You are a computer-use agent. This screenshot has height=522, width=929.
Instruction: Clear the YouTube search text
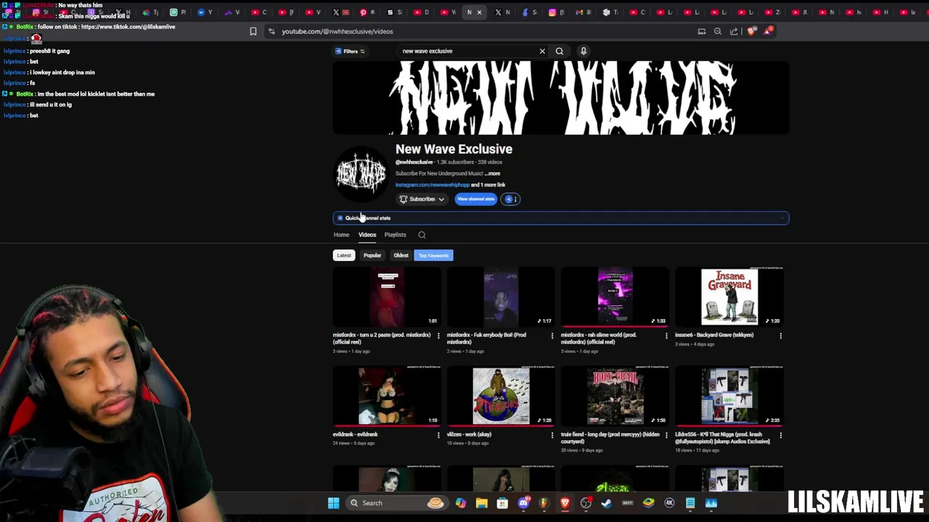pos(542,51)
